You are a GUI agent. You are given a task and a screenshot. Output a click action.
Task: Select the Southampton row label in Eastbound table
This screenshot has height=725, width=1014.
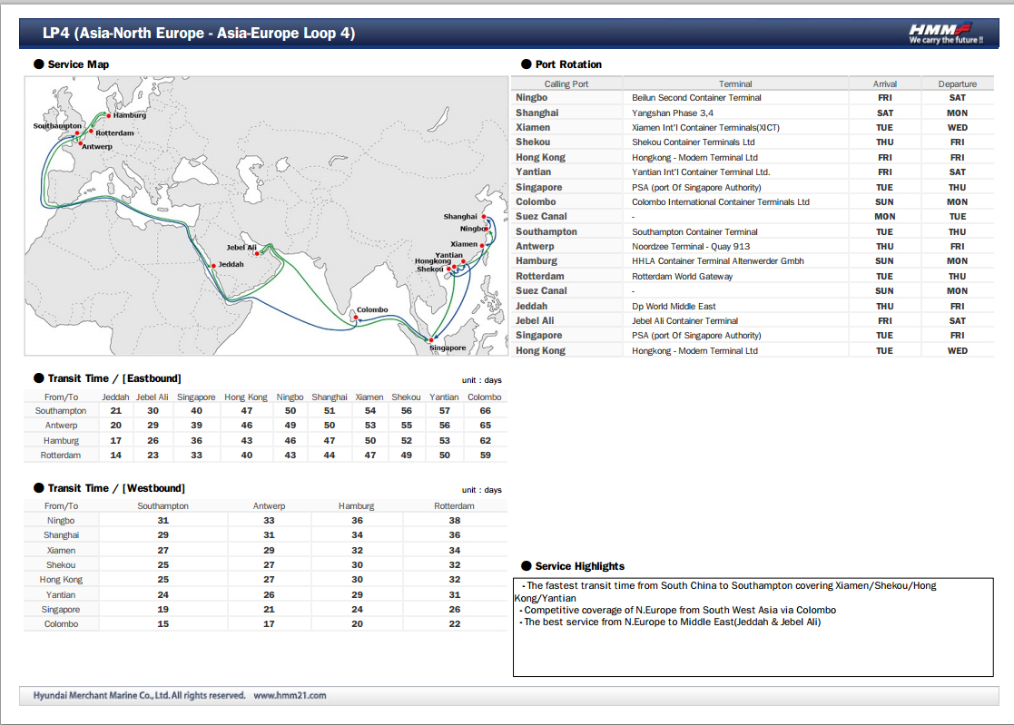[x=61, y=411]
